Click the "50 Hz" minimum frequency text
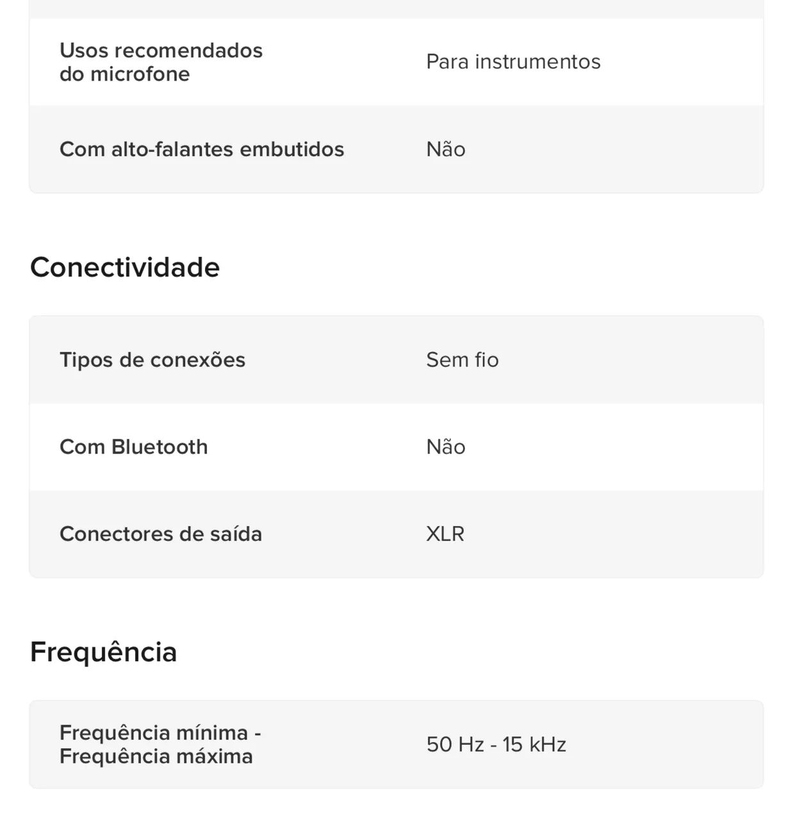Screen dimensions: 793x820 pyautogui.click(x=455, y=744)
